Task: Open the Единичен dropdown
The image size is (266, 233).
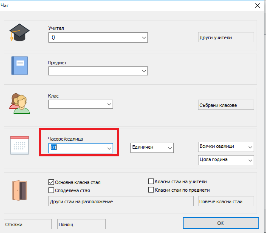Action: click(170, 147)
